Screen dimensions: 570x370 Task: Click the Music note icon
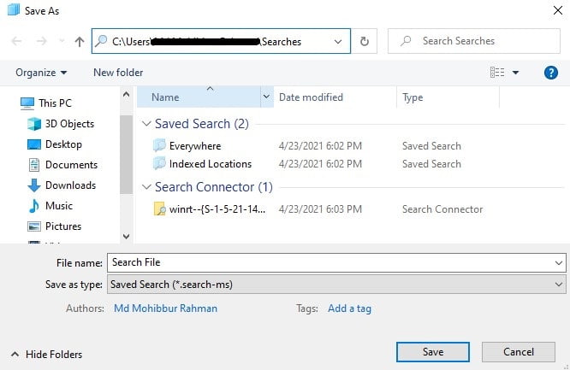pyautogui.click(x=34, y=206)
